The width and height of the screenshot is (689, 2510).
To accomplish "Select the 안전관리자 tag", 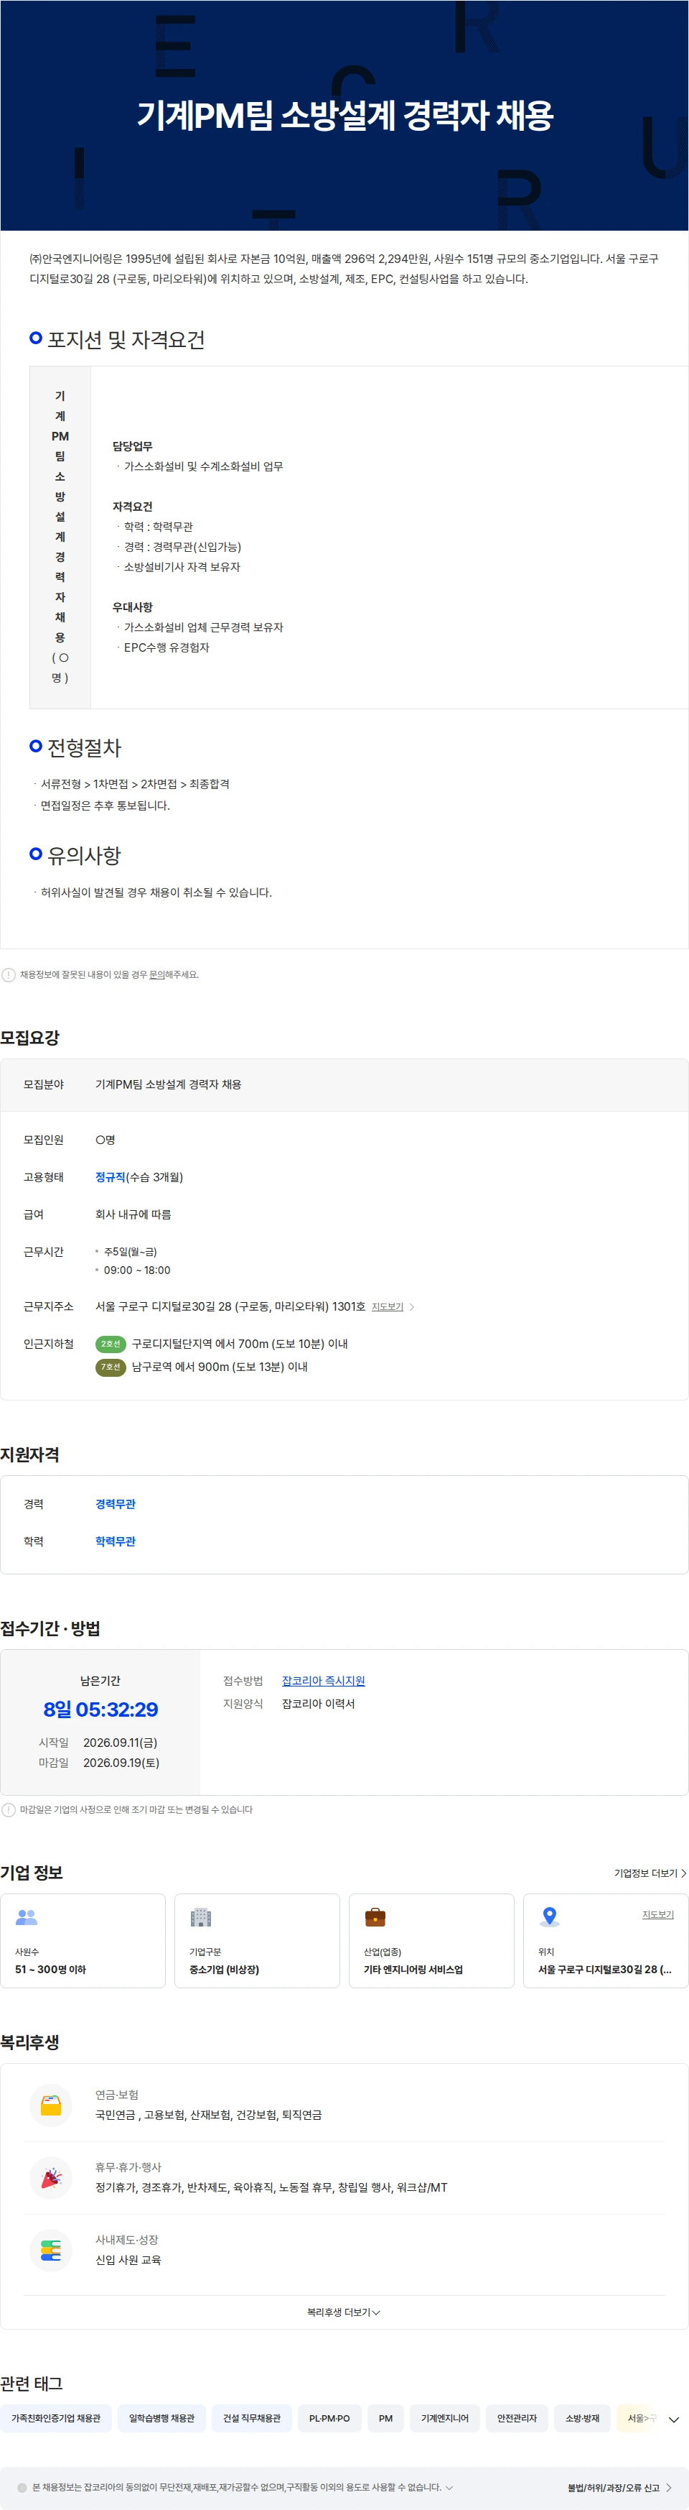I will pos(517,2419).
